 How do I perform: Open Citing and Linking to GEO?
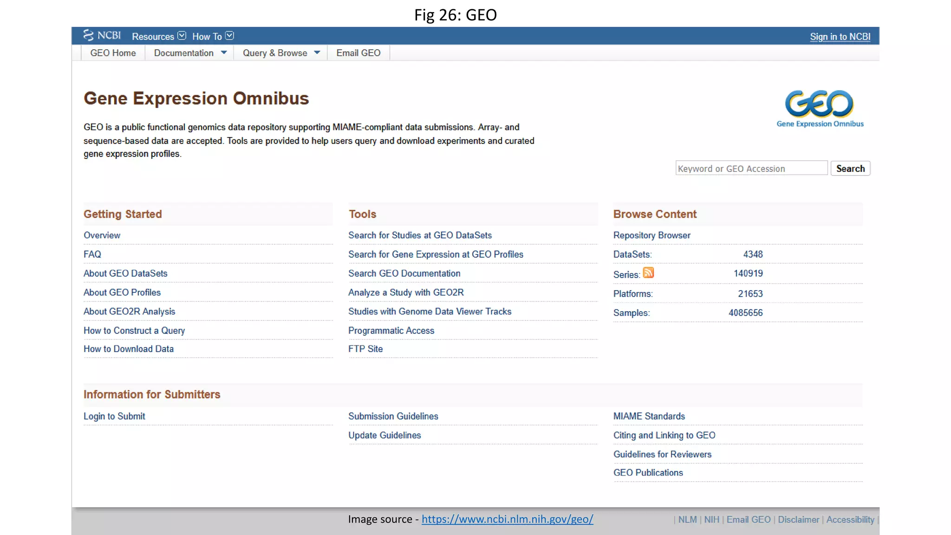point(664,435)
